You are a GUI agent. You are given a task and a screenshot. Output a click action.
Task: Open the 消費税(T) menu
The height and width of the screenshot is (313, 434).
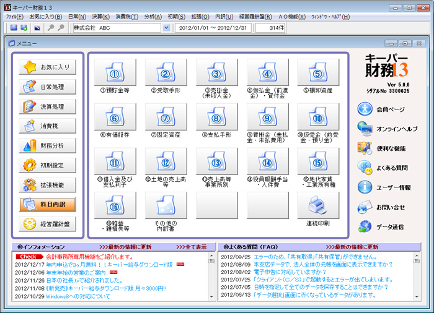click(126, 17)
